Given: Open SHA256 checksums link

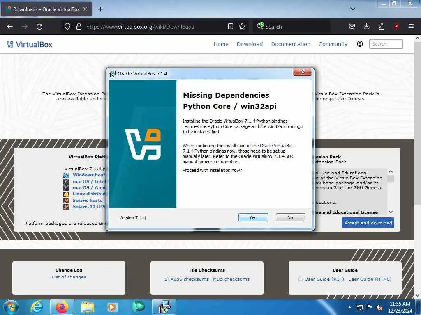Looking at the screenshot, I should click(187, 279).
